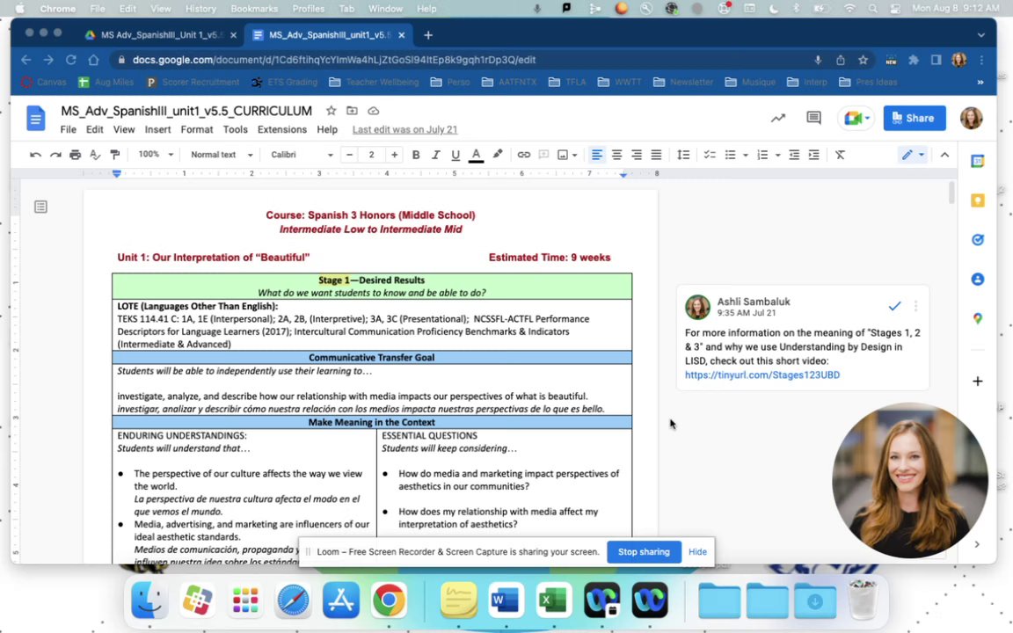Viewport: 1013px width, 633px height.
Task: Open Contacts side panel
Action: click(978, 279)
